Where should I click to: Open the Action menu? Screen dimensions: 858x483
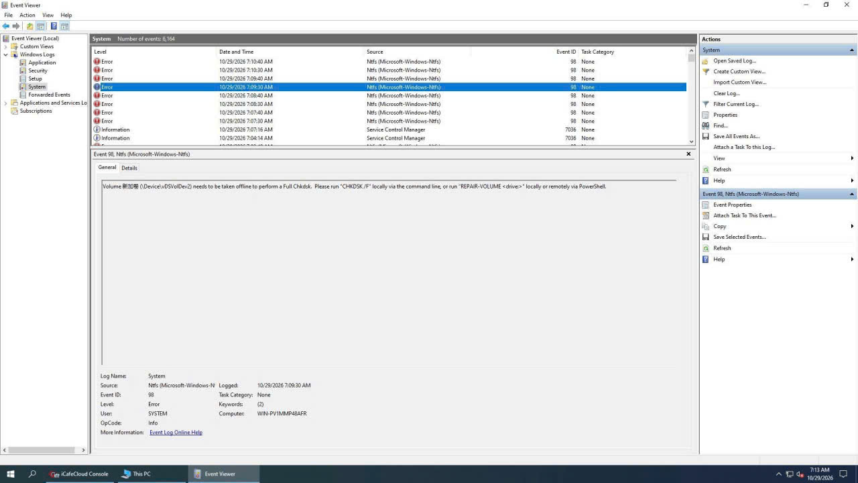pos(27,15)
